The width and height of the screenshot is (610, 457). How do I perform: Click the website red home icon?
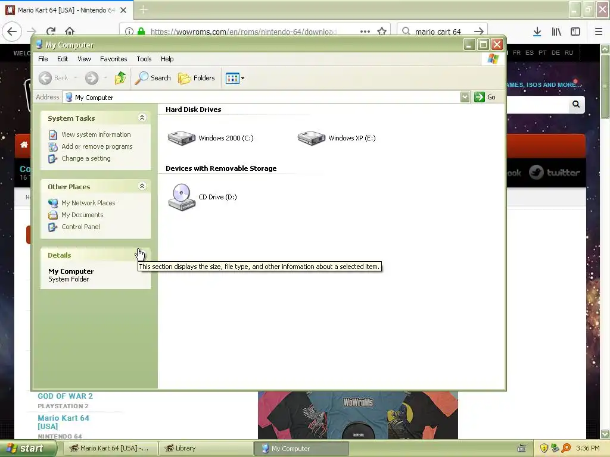click(x=24, y=145)
